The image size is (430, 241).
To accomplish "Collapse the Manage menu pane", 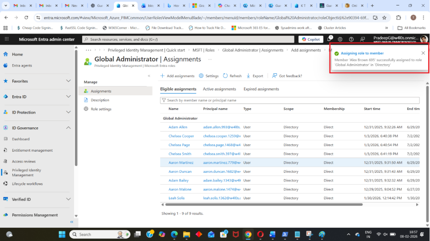I will pos(149,76).
